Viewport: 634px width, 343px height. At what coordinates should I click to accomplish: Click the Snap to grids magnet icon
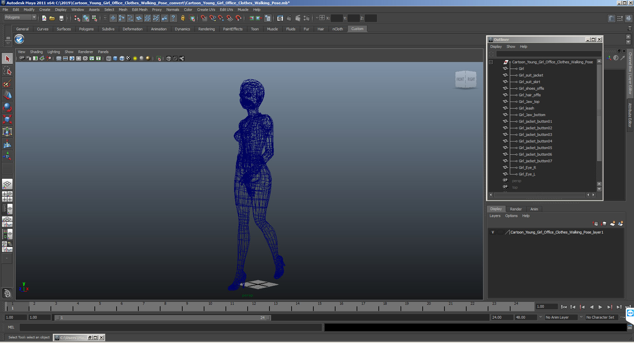204,18
